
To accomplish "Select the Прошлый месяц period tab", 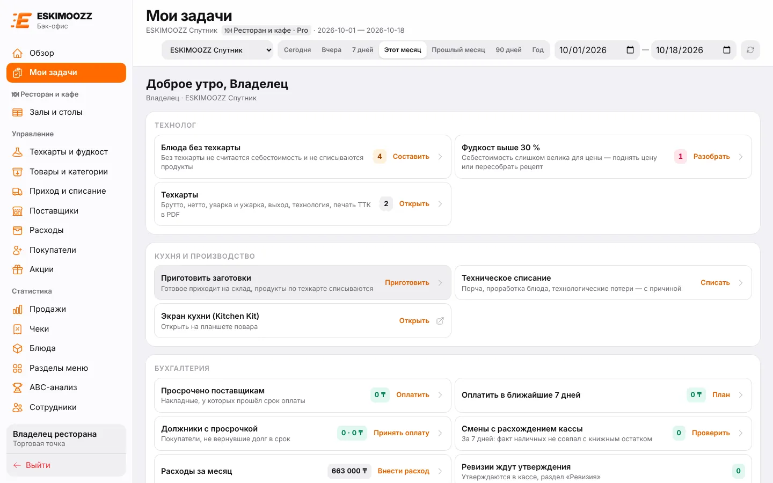I will point(458,50).
